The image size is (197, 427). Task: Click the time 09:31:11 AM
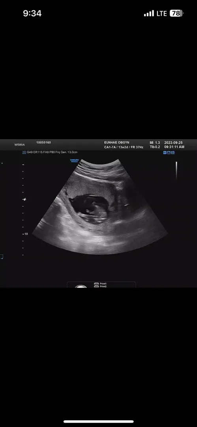click(x=174, y=147)
